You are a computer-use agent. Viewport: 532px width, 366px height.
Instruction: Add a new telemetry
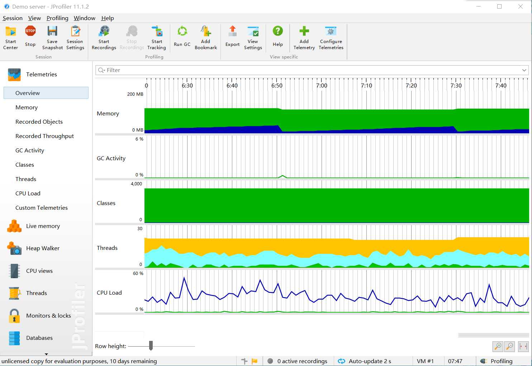pos(304,38)
